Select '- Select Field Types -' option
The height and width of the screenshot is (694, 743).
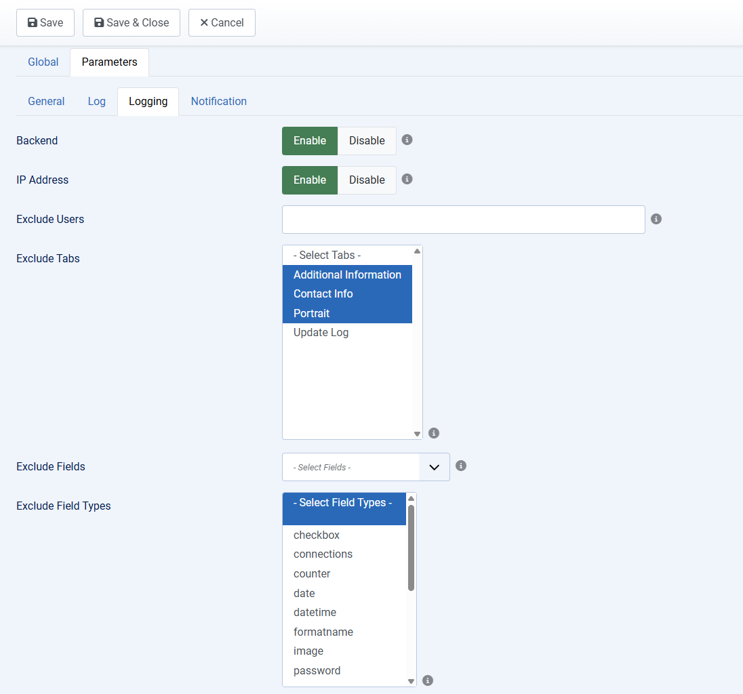pos(344,509)
